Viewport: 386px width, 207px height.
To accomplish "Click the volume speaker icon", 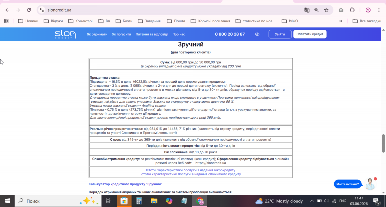I will [326, 201].
